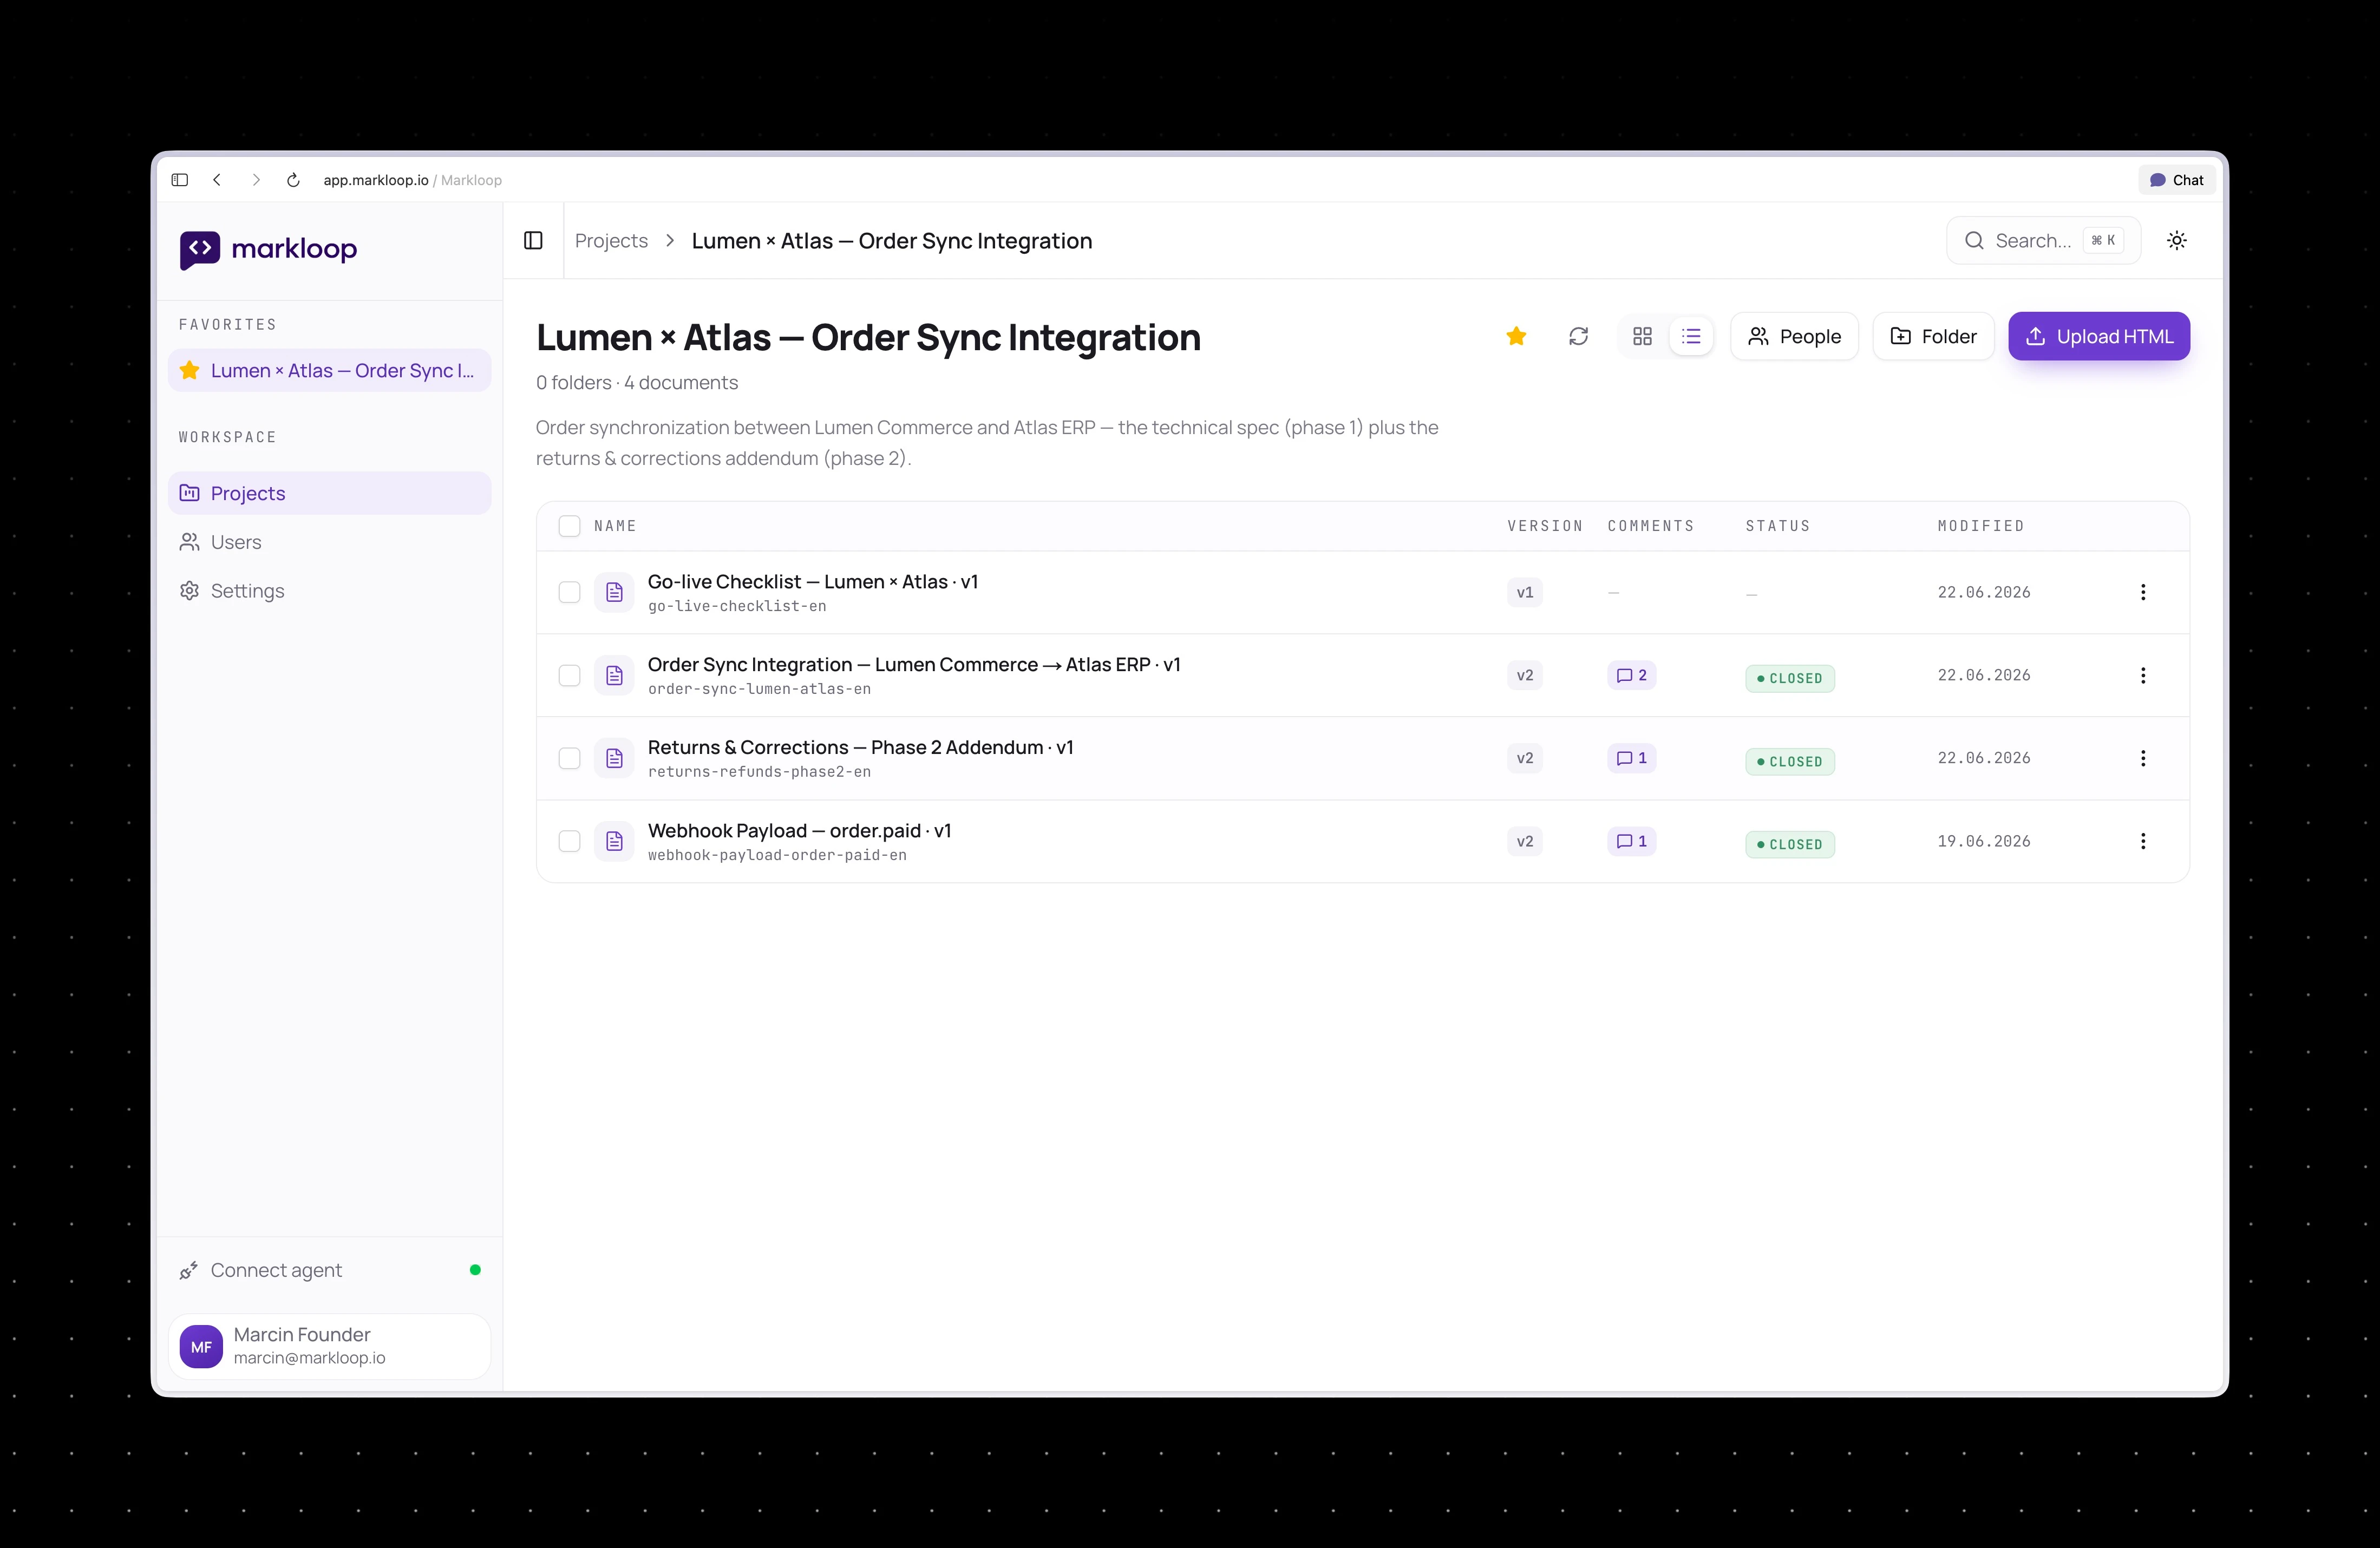
Task: Click v1 version badge of Go-live Checklist
Action: coord(1524,592)
